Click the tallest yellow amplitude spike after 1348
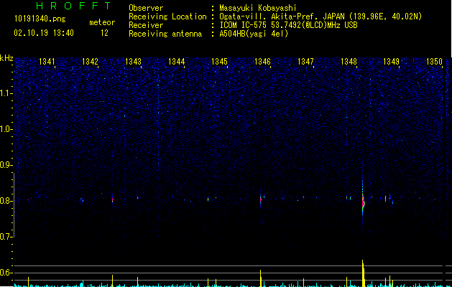Viewport: 452px width, 287px height. tap(363, 273)
